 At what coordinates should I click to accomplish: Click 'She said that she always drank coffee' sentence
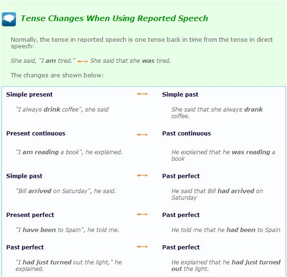(217, 112)
